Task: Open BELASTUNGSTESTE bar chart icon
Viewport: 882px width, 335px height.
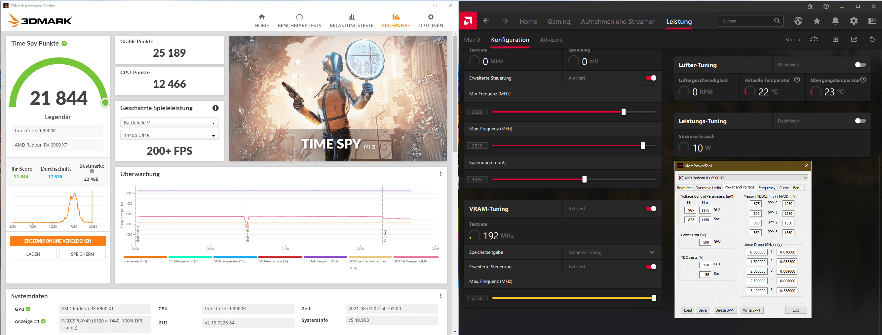Action: 352,17
